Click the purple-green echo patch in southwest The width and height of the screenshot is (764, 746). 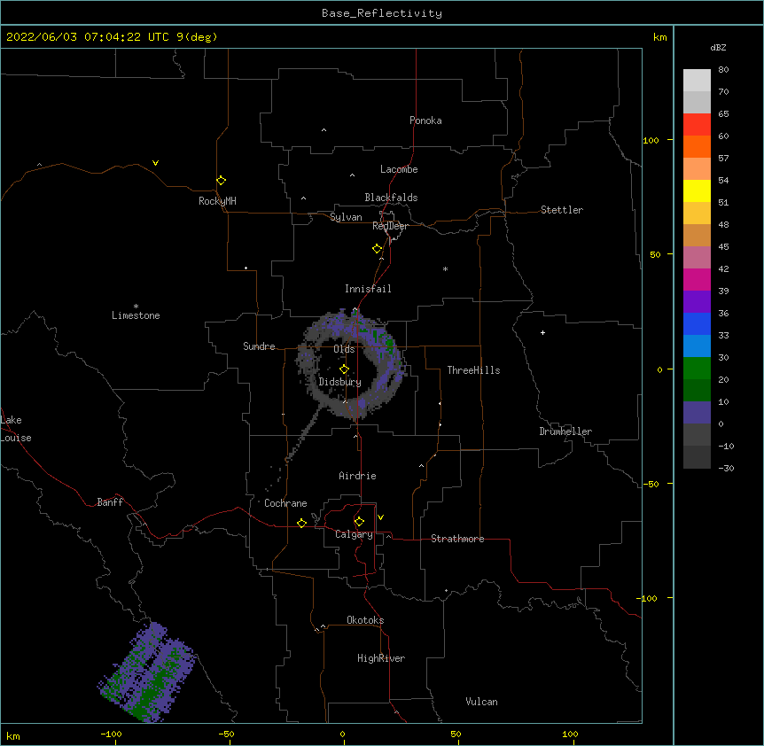click(148, 673)
